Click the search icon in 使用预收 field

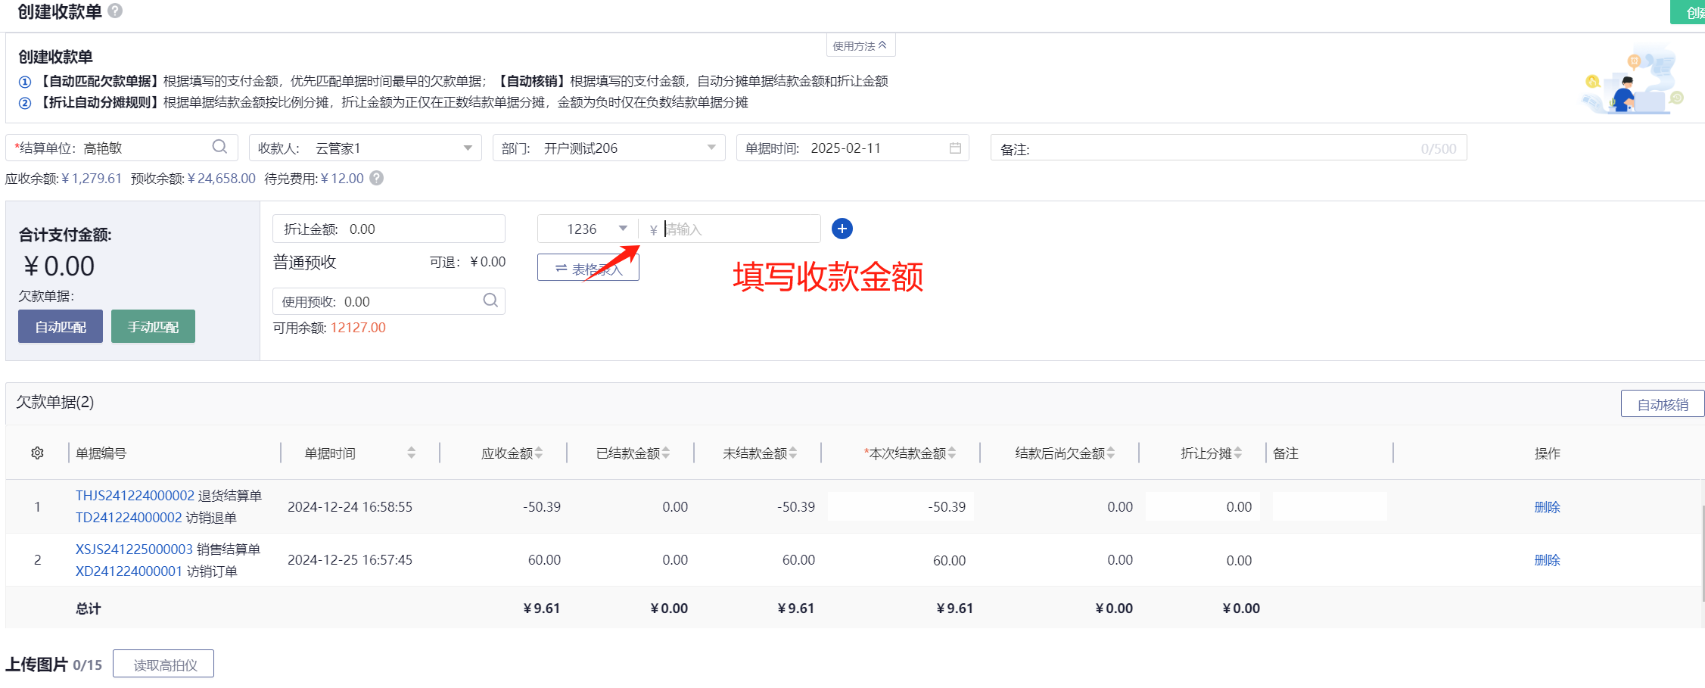[x=490, y=300]
